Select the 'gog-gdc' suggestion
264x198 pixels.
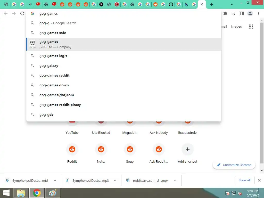123,114
